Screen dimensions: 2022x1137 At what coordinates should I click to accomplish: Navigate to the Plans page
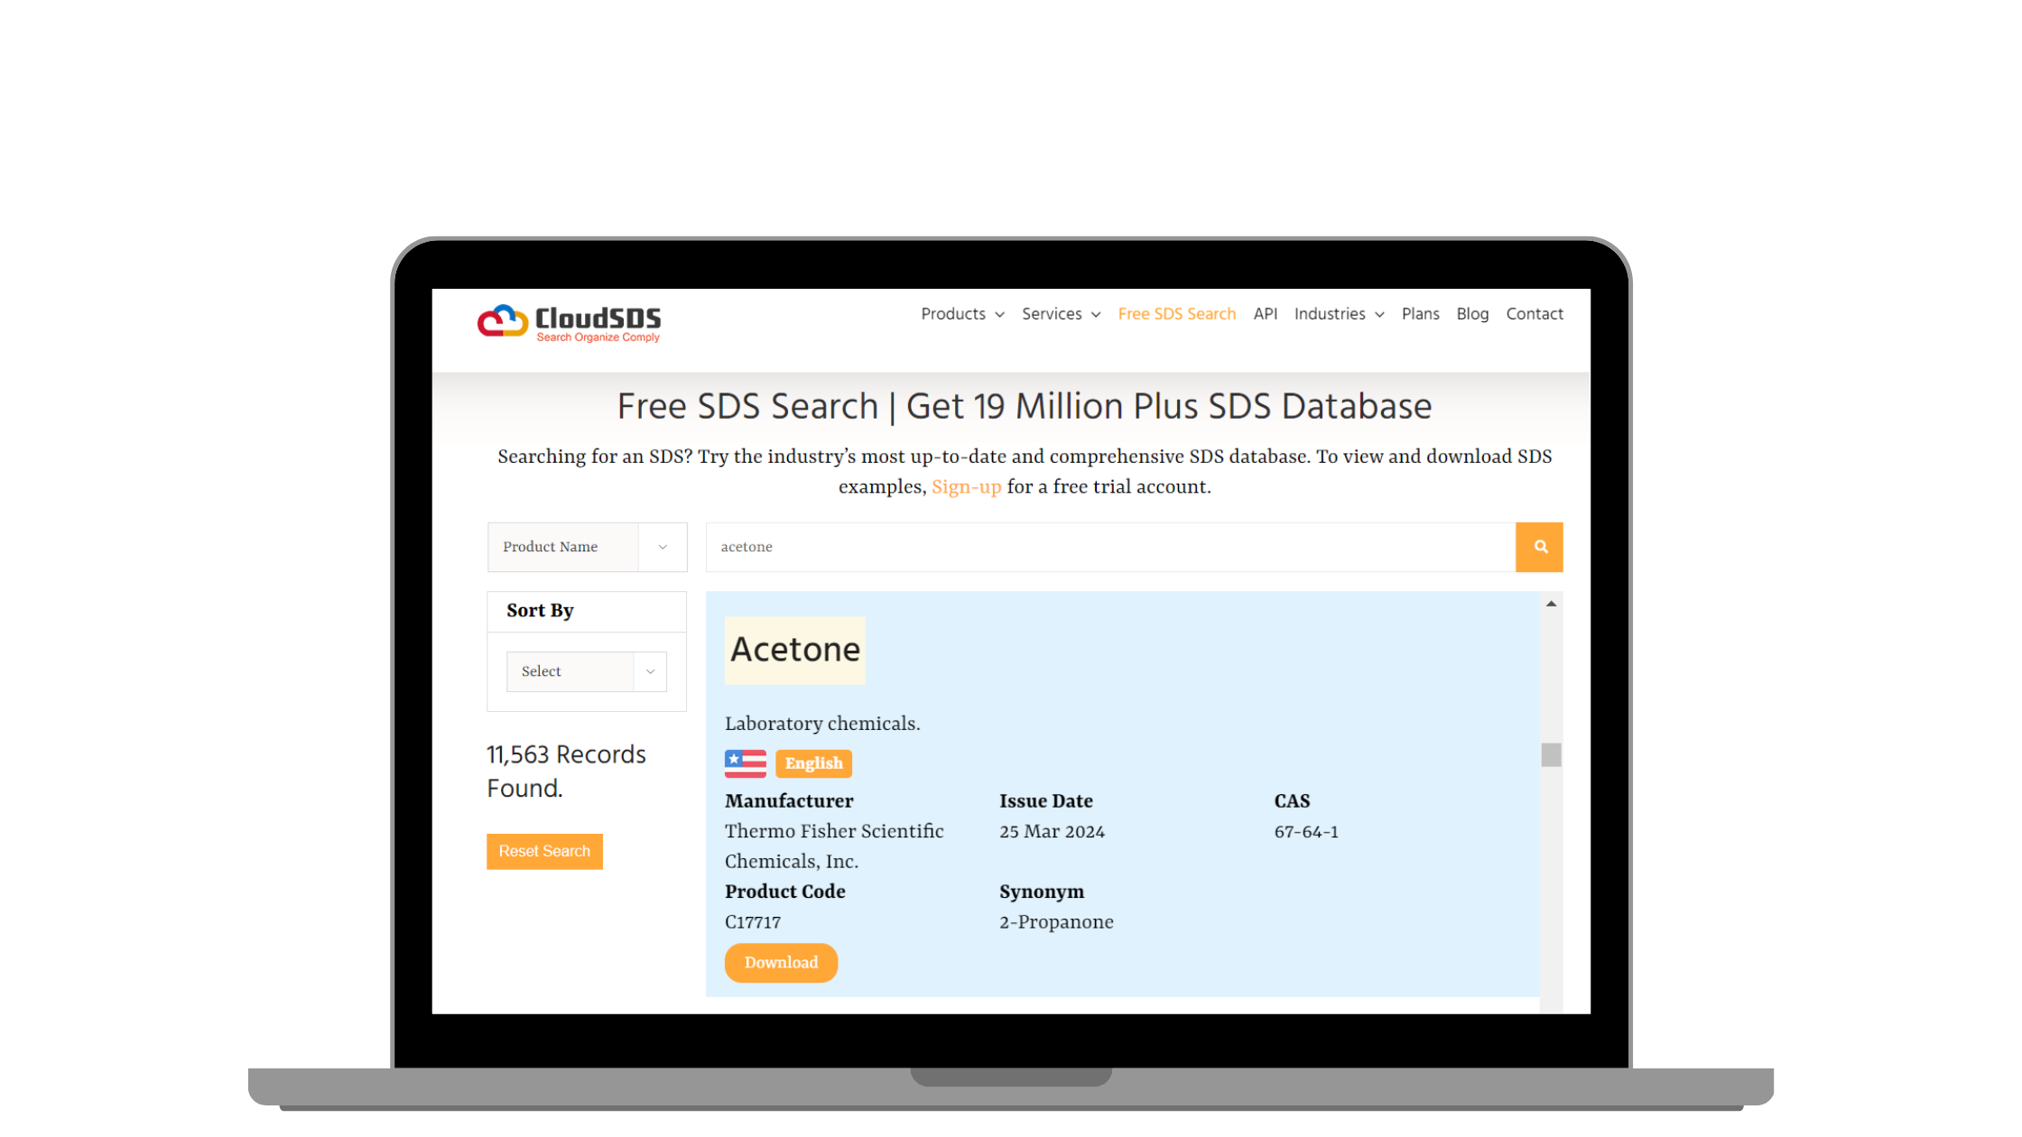point(1420,314)
